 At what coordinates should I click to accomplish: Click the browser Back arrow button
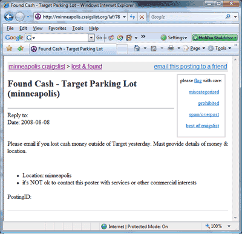[x=9, y=17]
